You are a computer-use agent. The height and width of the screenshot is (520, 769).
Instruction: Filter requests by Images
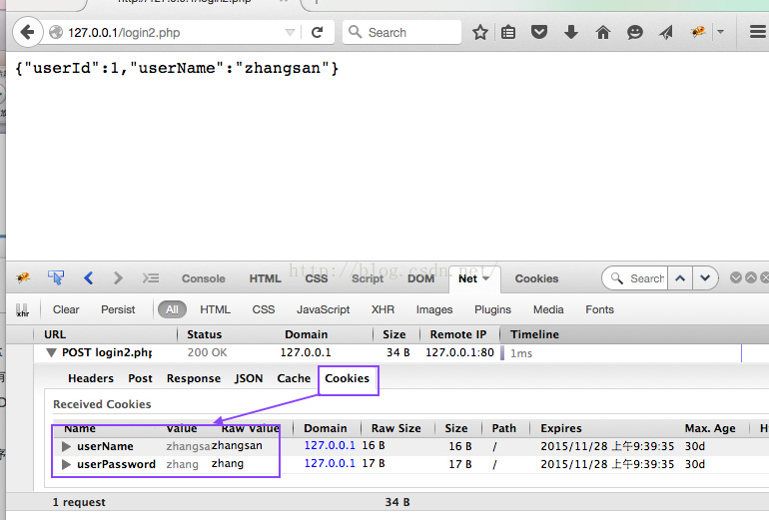point(434,309)
